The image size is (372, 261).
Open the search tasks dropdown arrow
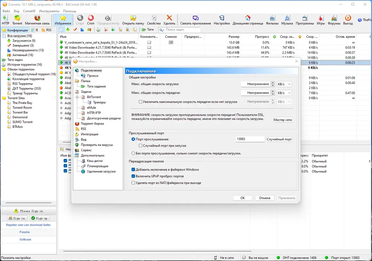(163, 30)
